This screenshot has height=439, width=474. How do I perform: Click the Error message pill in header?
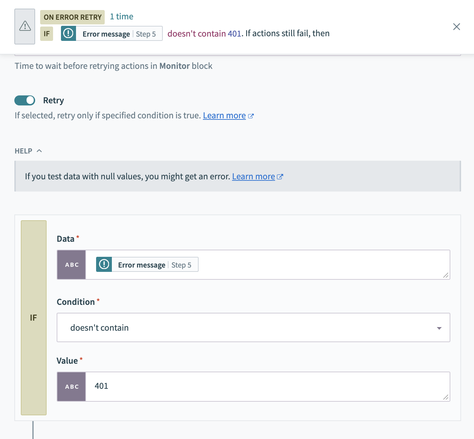112,34
